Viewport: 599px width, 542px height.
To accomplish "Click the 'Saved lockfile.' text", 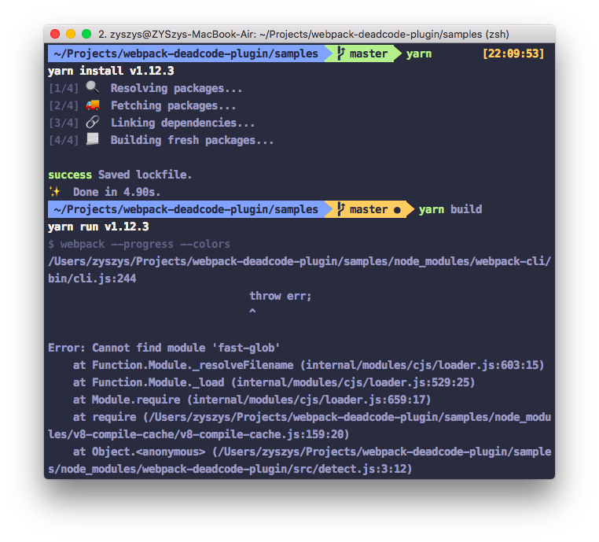I will tap(145, 175).
